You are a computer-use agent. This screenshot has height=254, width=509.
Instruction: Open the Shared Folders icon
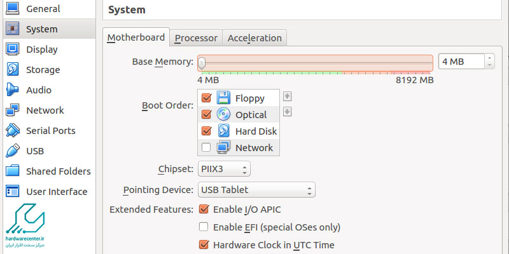point(13,171)
